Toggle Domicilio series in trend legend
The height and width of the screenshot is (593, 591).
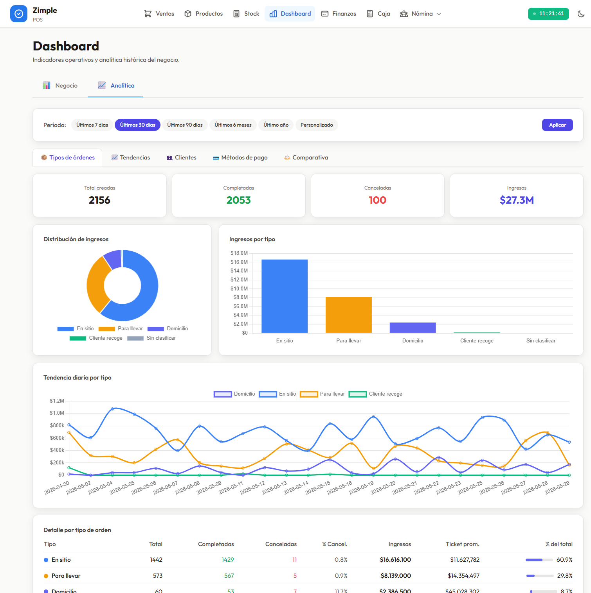coord(234,394)
